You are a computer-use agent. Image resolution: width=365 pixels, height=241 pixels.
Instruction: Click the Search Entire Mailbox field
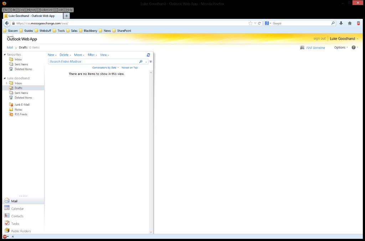pos(93,61)
